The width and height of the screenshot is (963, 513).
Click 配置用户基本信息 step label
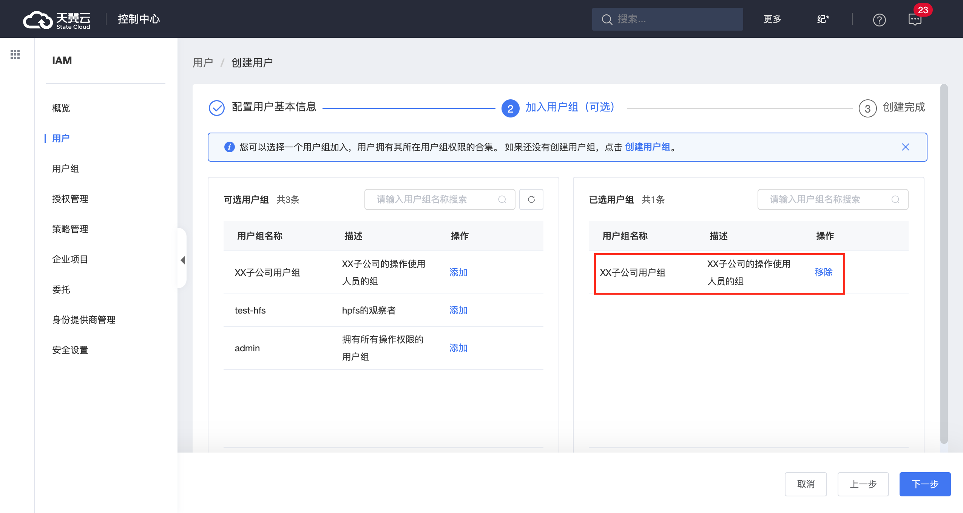(x=274, y=107)
